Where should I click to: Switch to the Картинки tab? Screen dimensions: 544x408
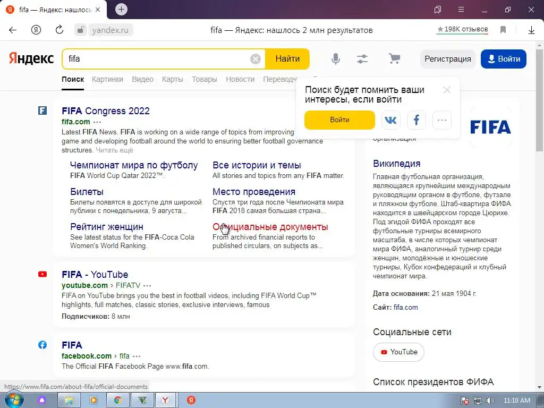tap(107, 79)
